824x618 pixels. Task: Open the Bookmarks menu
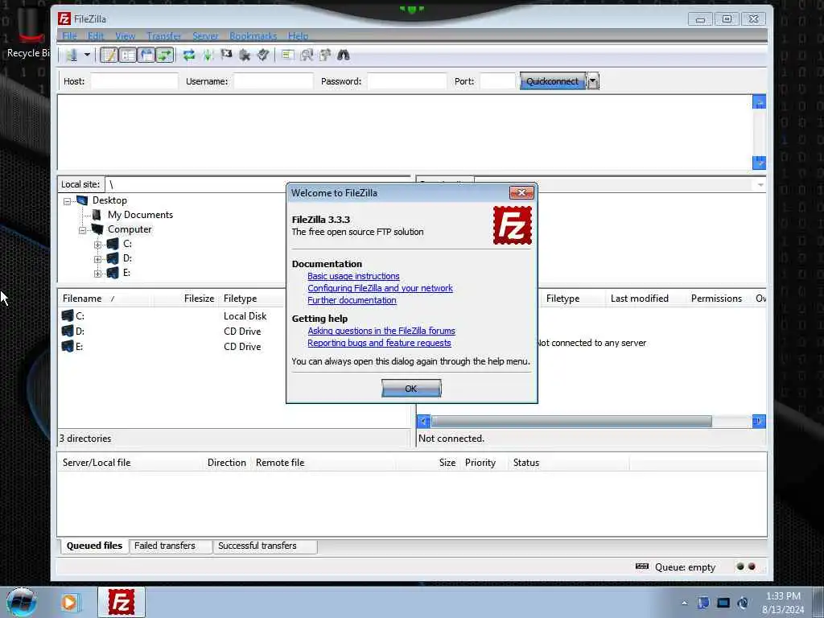coord(253,35)
